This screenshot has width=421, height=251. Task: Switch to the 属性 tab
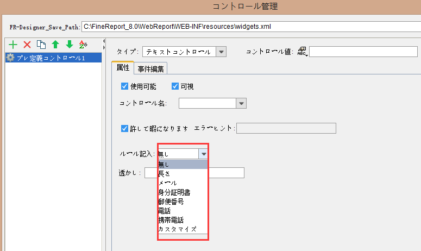pyautogui.click(x=123, y=68)
